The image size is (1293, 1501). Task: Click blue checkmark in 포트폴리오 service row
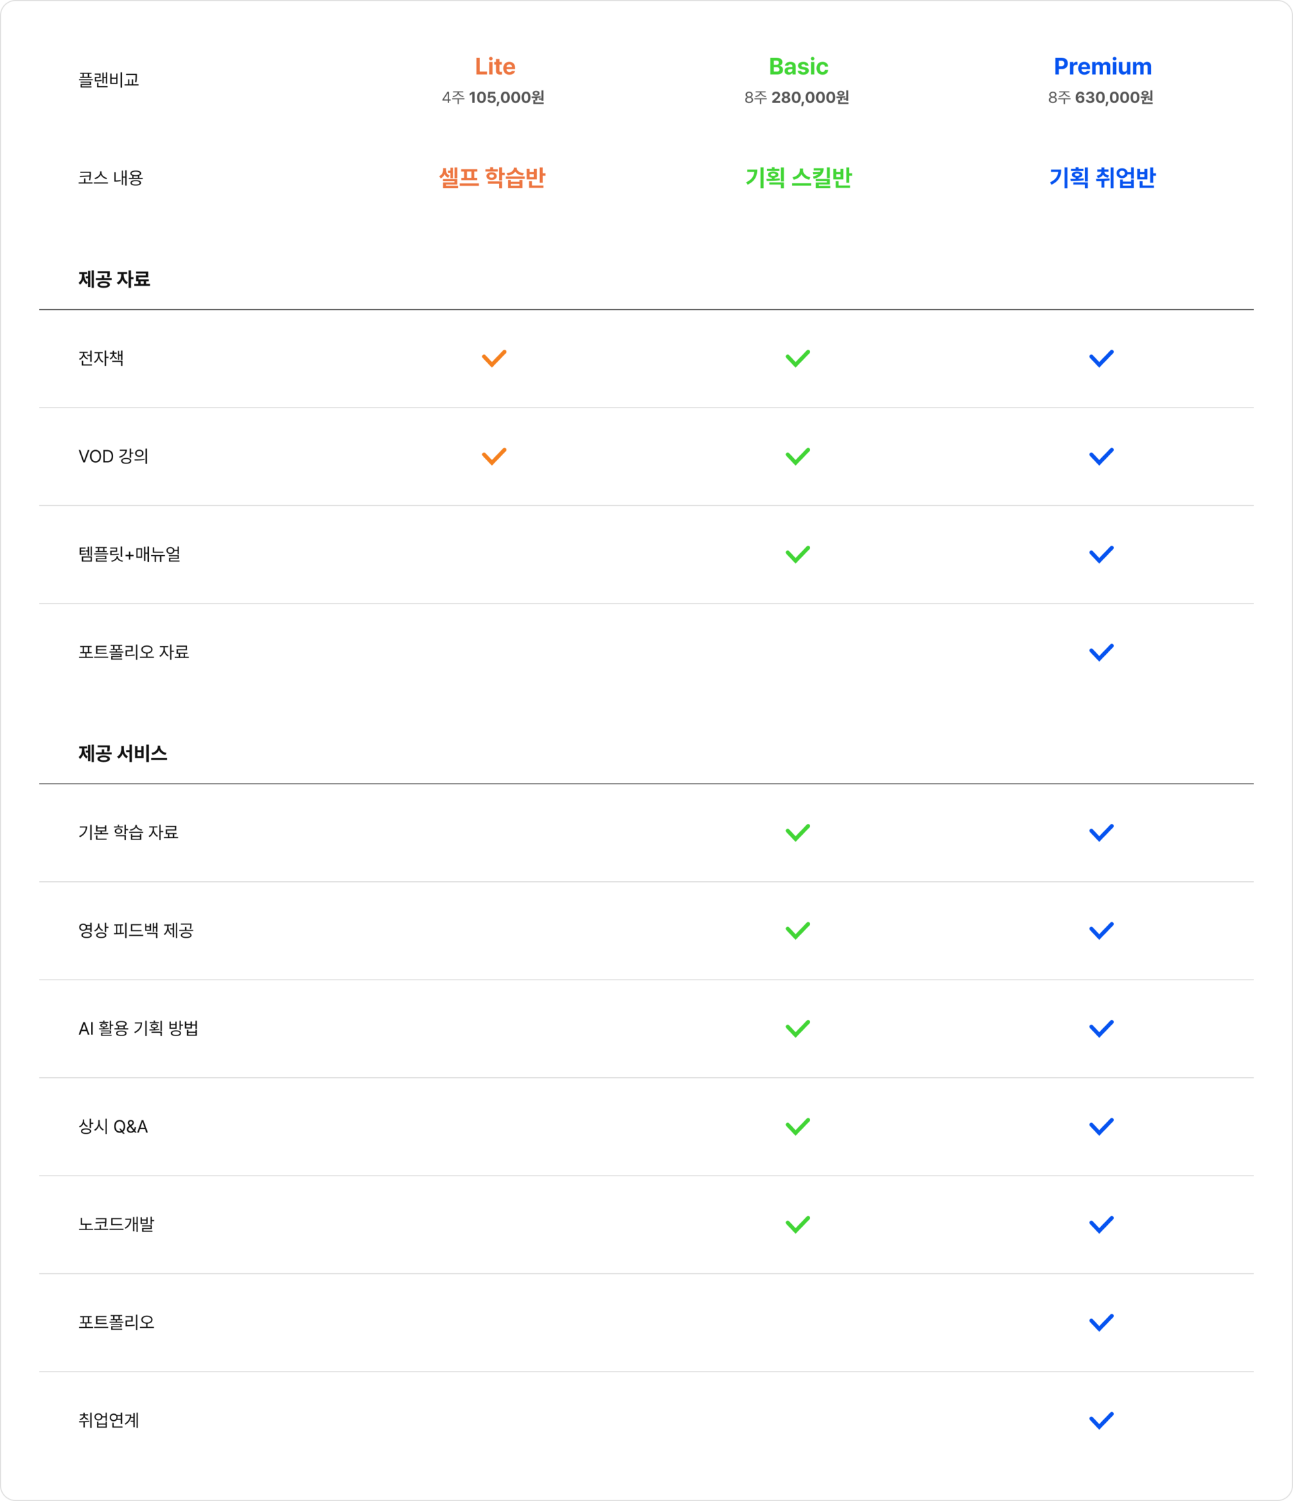point(1100,1322)
